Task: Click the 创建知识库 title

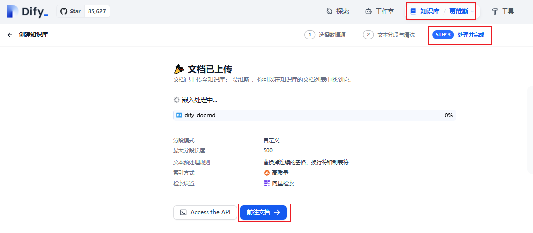Action: pos(33,34)
